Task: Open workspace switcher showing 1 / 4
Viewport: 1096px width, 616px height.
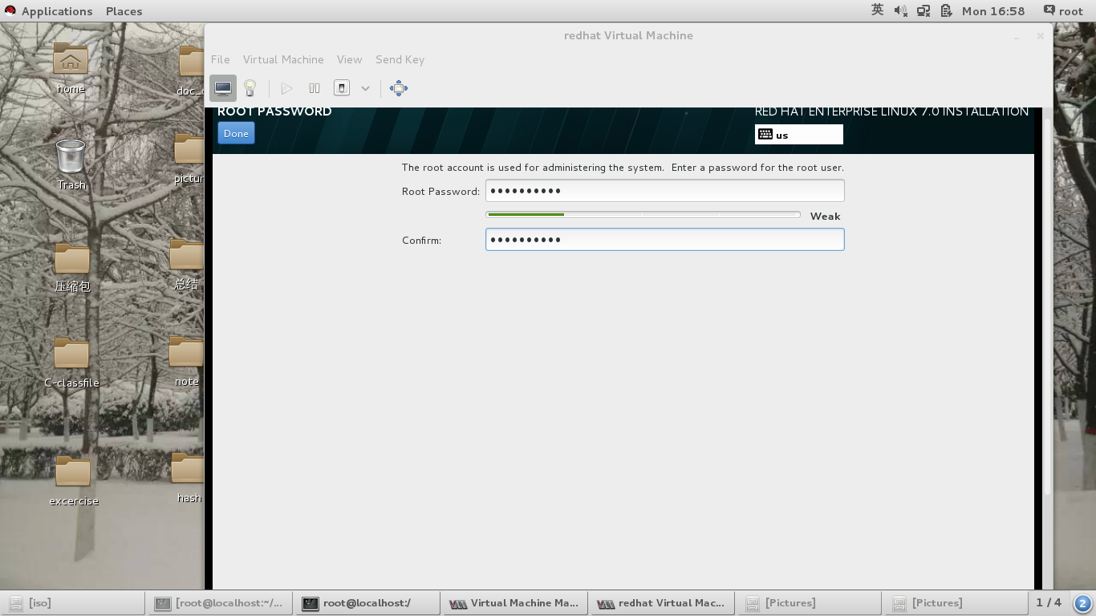Action: pos(1049,602)
